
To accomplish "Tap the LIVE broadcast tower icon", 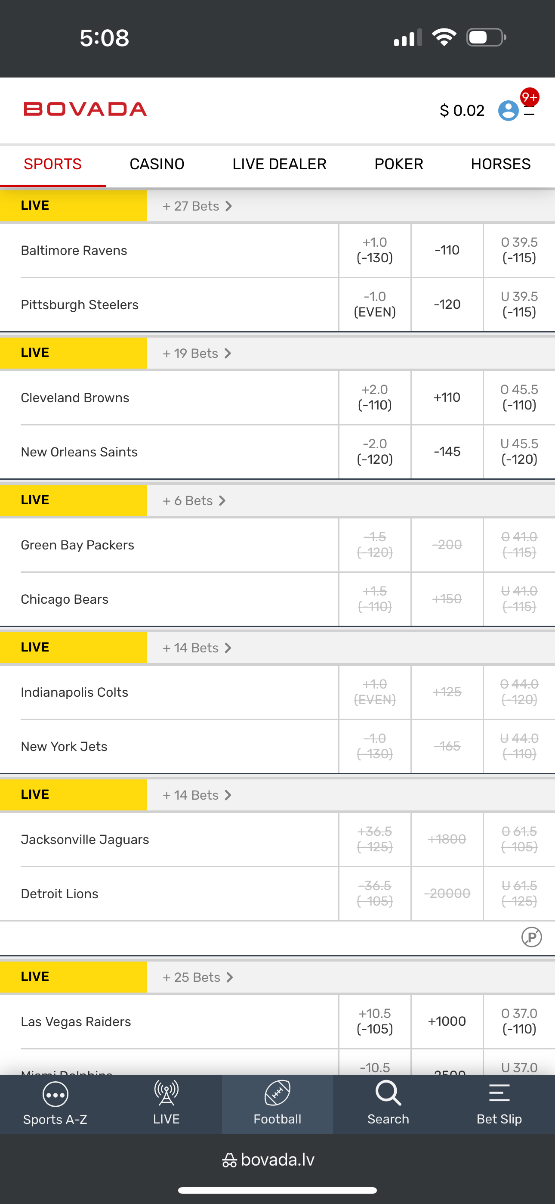I will coord(166,1094).
